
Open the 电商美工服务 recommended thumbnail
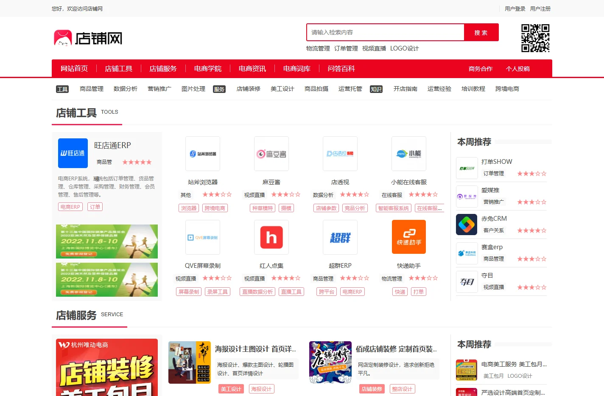(467, 370)
